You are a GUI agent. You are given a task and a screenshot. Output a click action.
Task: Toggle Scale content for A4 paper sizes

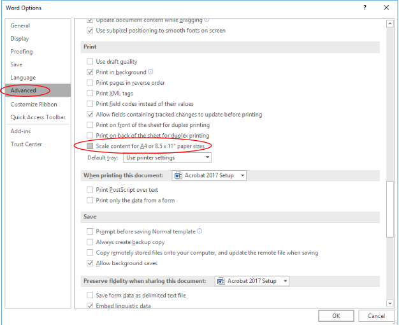[x=90, y=146]
